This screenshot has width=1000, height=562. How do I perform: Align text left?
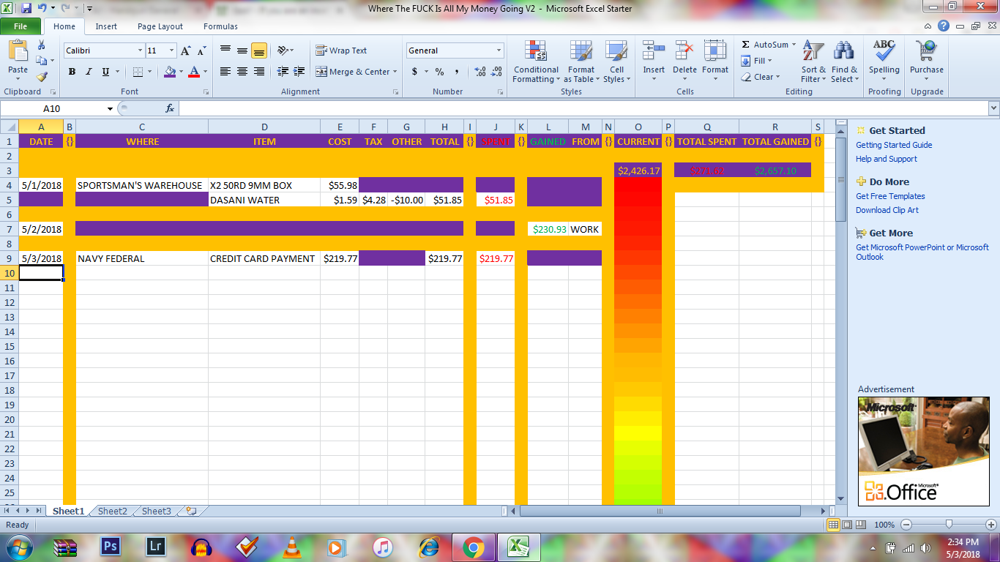tap(225, 72)
